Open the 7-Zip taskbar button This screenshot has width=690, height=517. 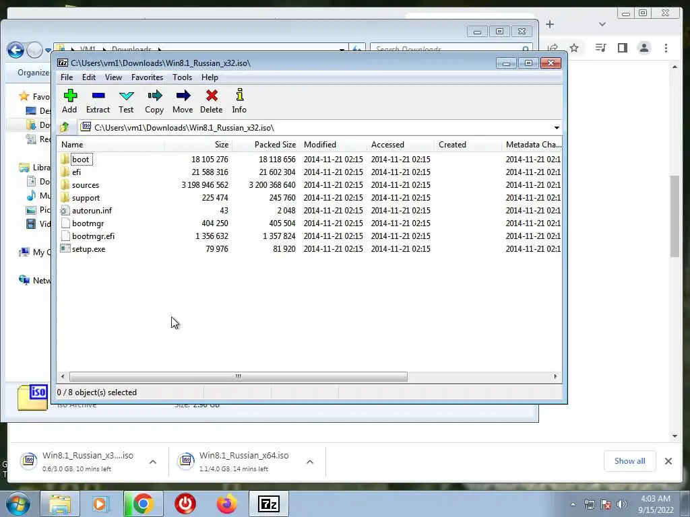269,504
